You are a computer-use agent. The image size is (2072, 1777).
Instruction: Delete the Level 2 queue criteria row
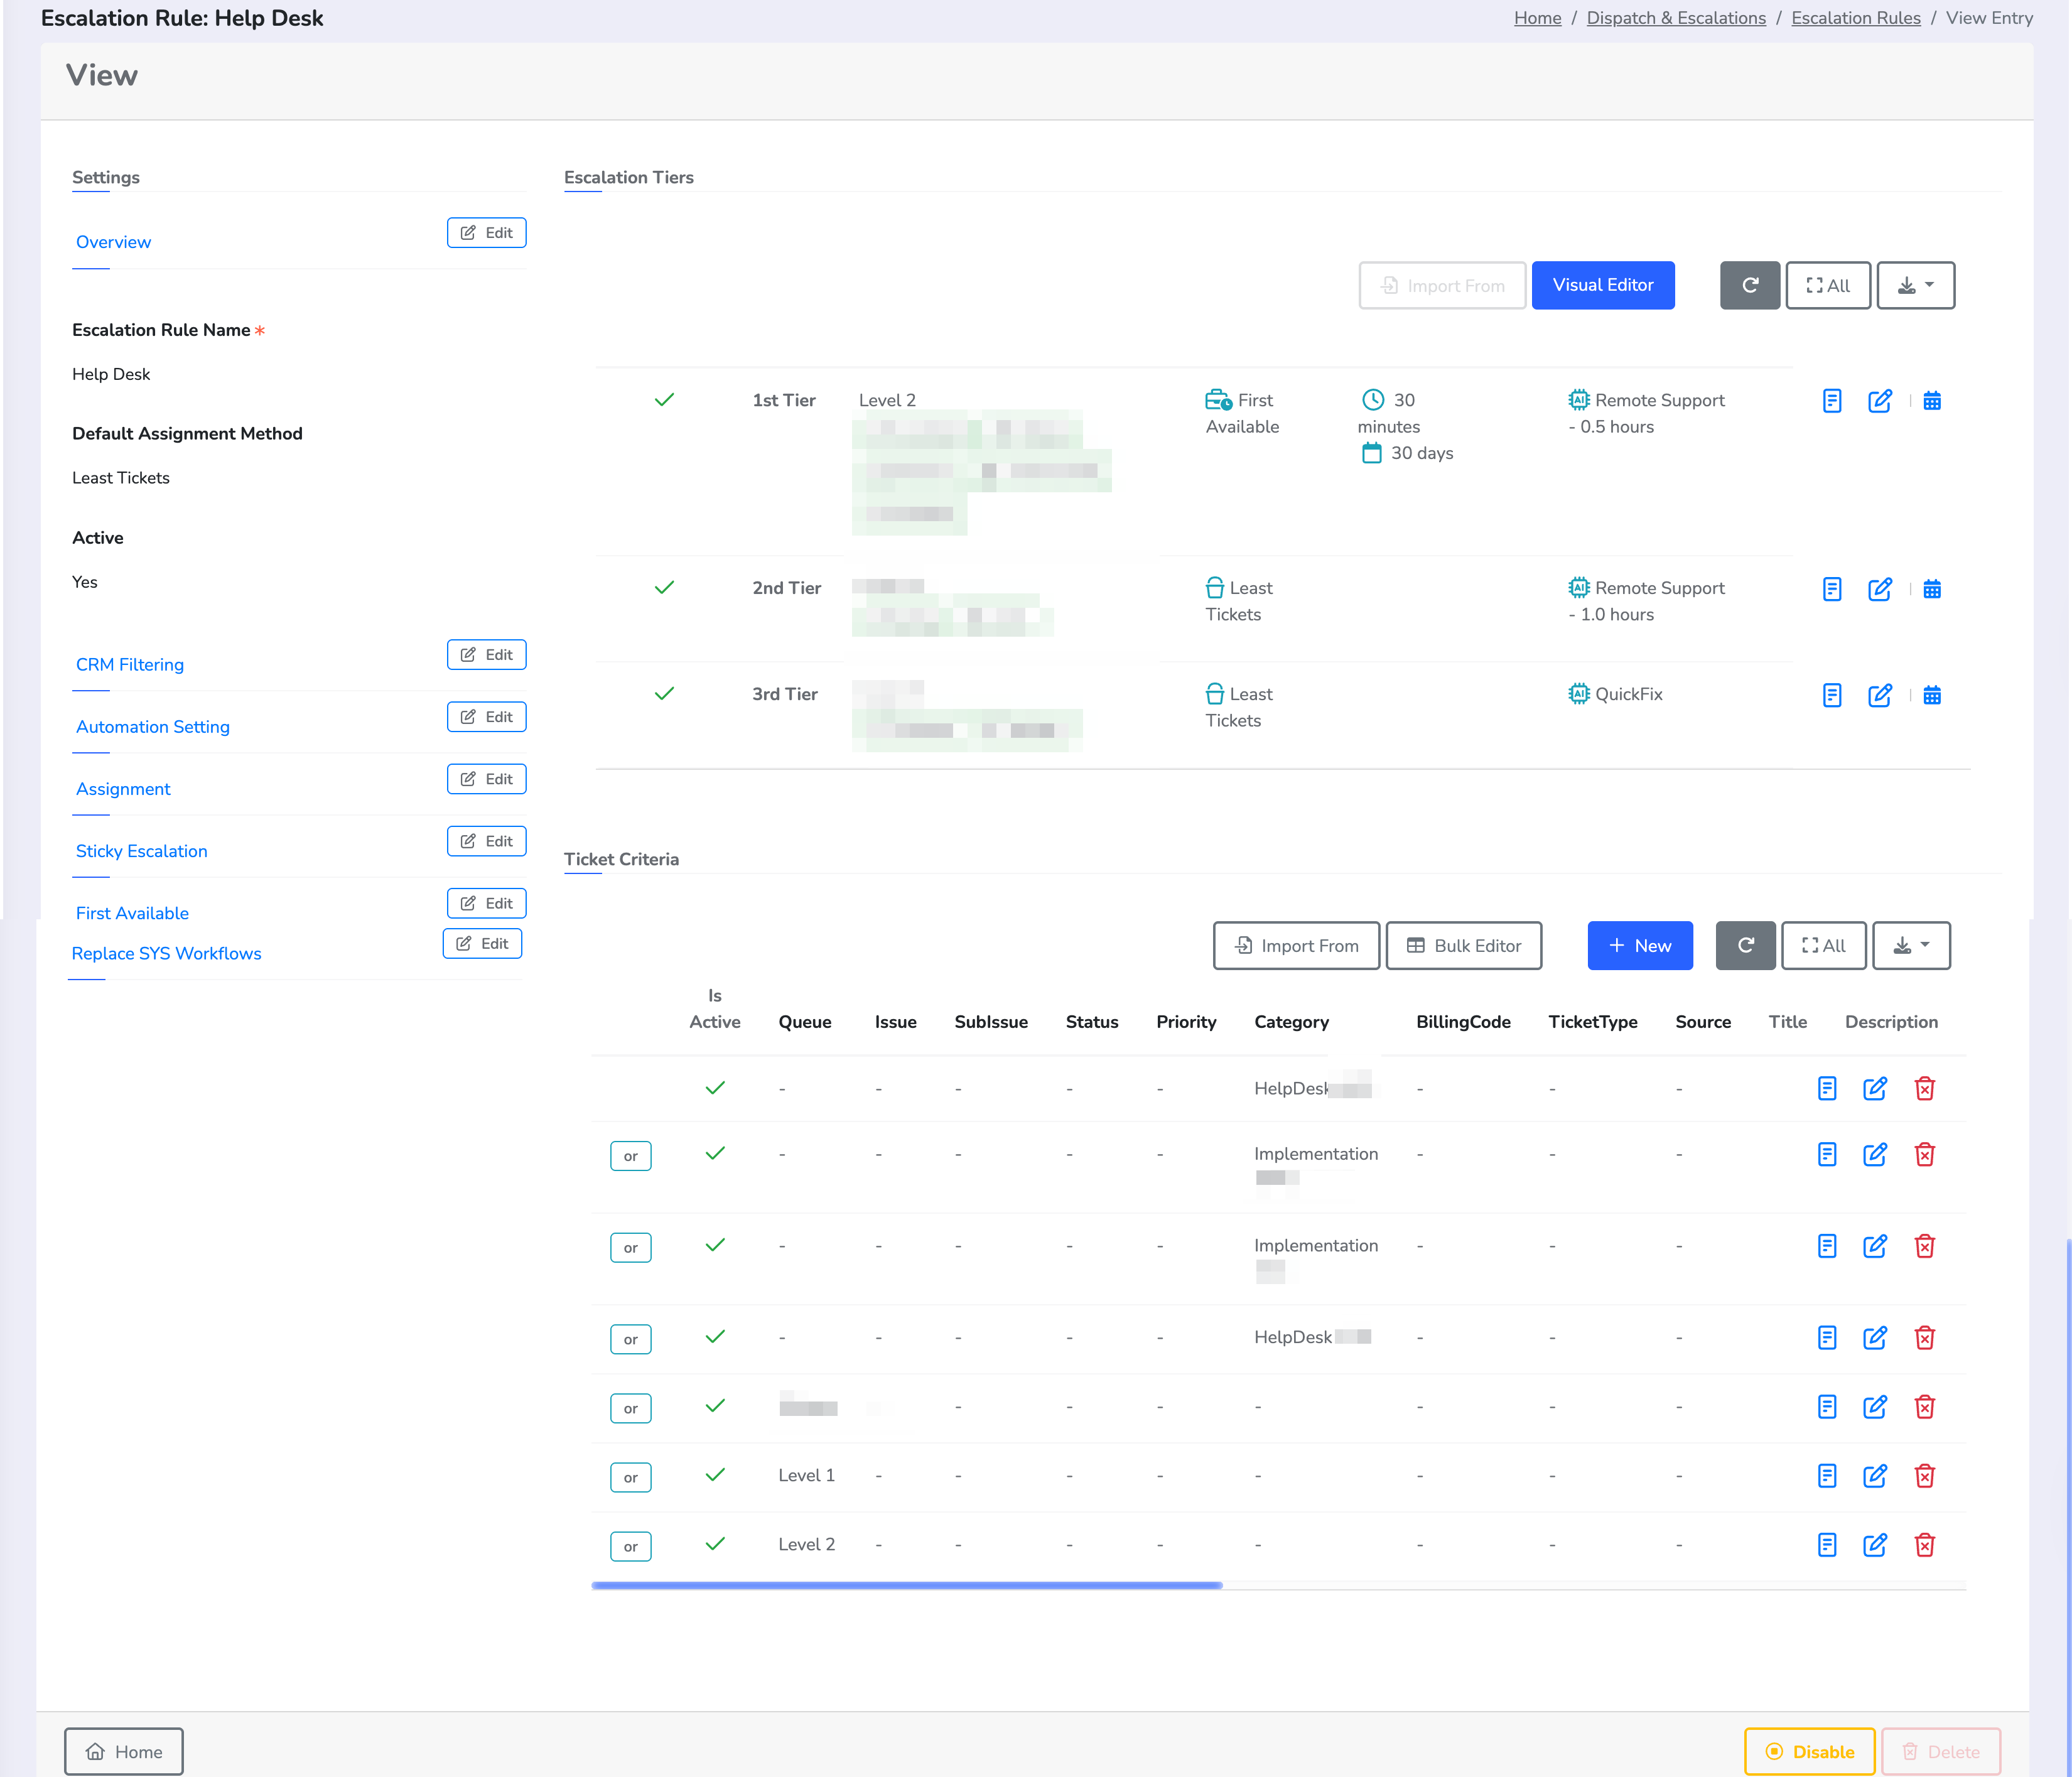tap(1924, 1545)
